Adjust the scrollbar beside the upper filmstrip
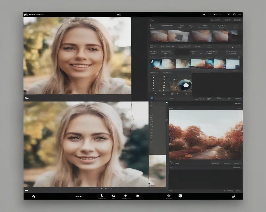 [x=242, y=32]
